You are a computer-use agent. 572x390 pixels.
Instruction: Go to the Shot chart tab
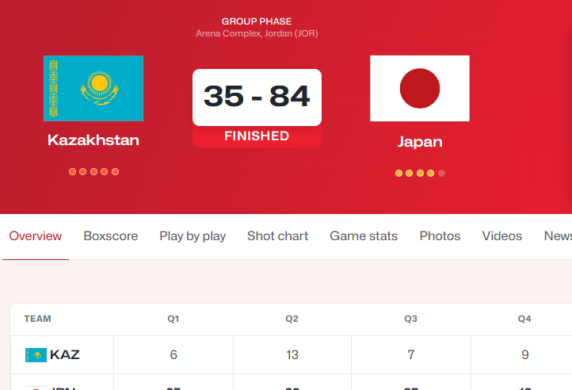click(278, 236)
